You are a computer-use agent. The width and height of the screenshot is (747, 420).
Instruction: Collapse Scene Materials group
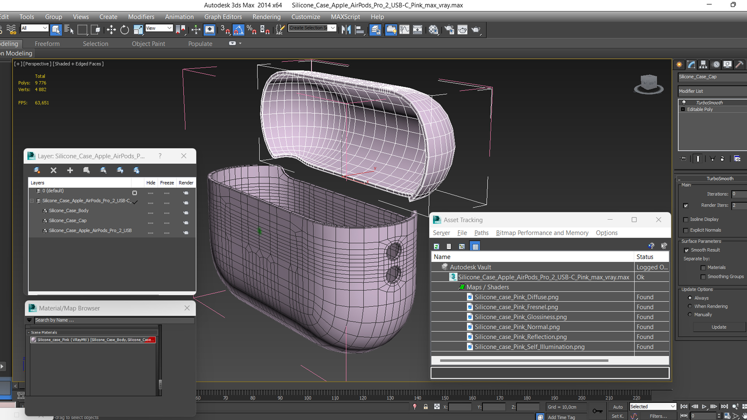tap(28, 332)
